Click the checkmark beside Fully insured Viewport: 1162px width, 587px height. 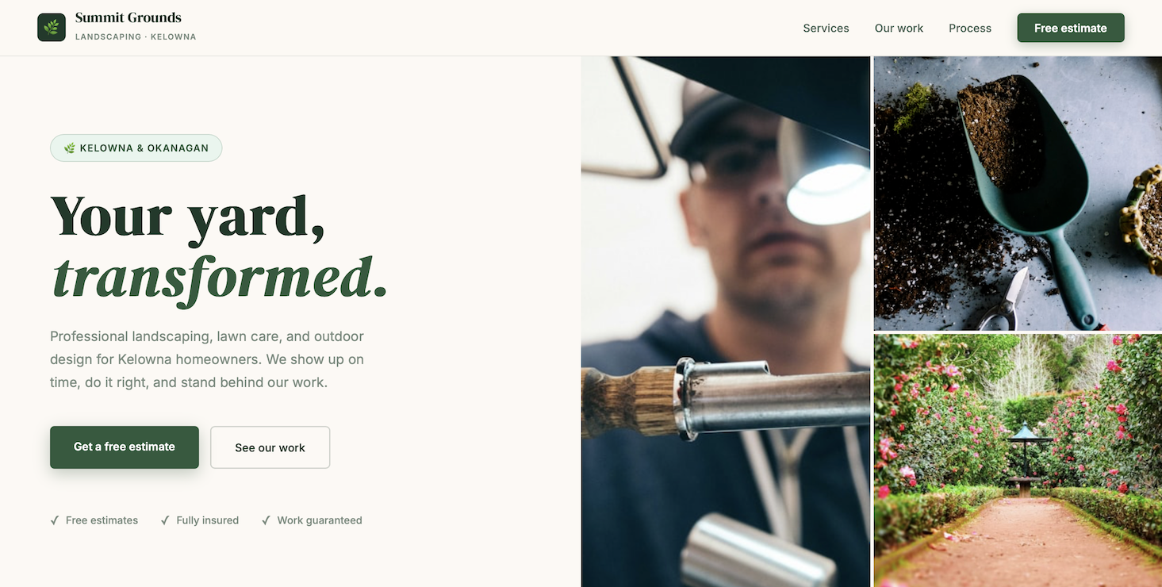165,520
